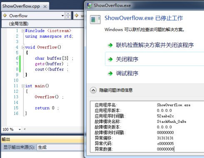
Task: Click line number 10 in the editor gutter
Action: [16, 80]
